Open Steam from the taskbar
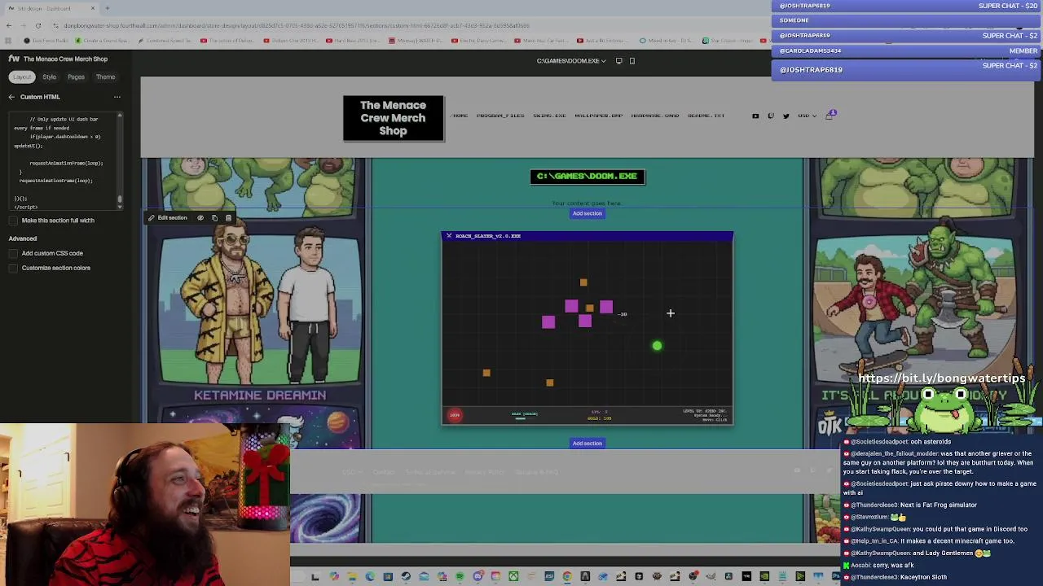This screenshot has width=1043, height=586. (x=406, y=576)
